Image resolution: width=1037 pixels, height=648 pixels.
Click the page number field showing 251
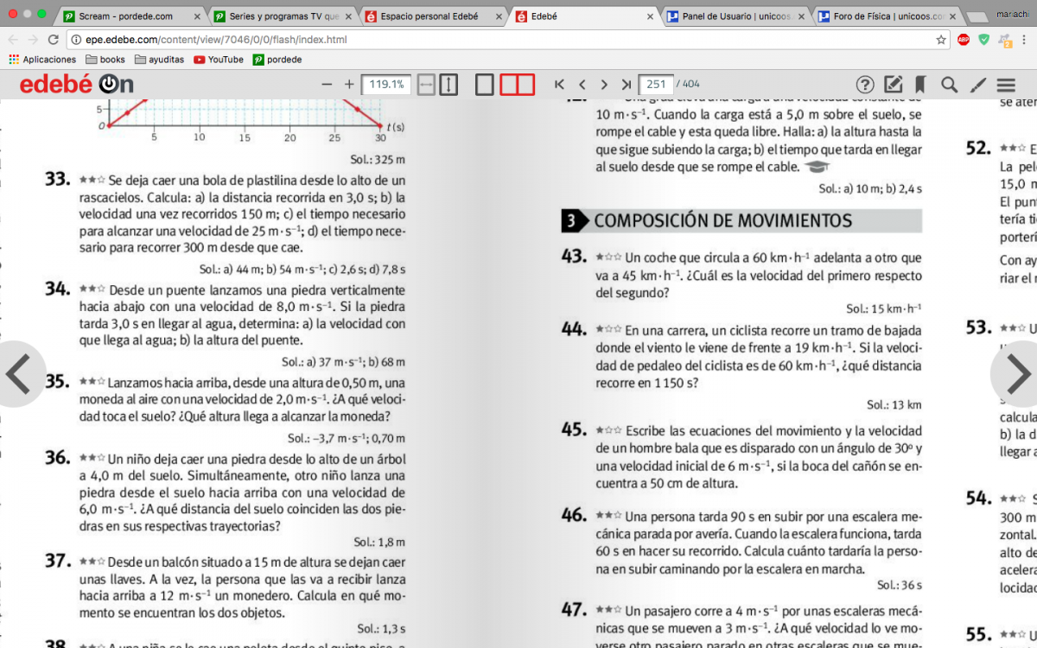pyautogui.click(x=655, y=85)
